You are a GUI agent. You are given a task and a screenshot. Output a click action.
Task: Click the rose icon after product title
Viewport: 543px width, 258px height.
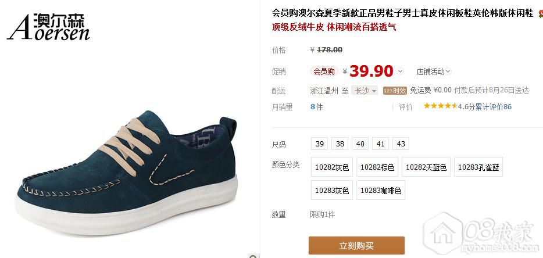541,14
